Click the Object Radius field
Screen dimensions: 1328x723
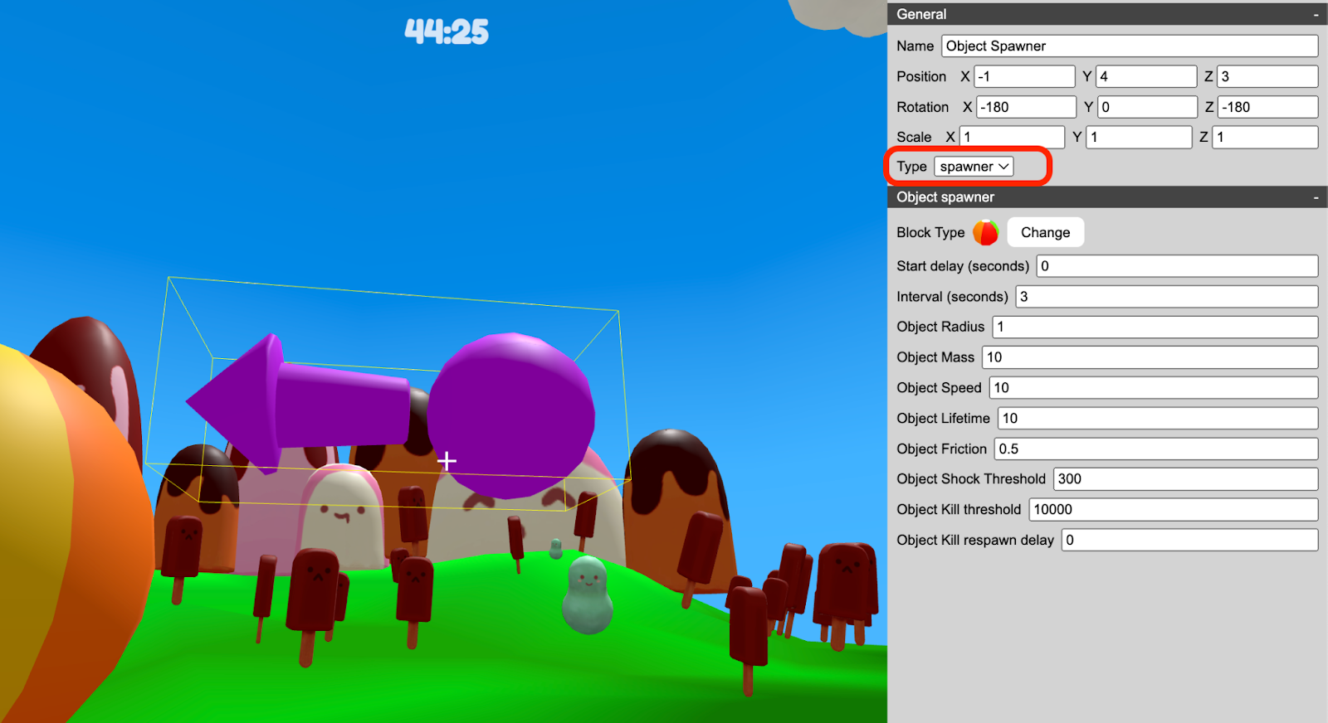1155,327
